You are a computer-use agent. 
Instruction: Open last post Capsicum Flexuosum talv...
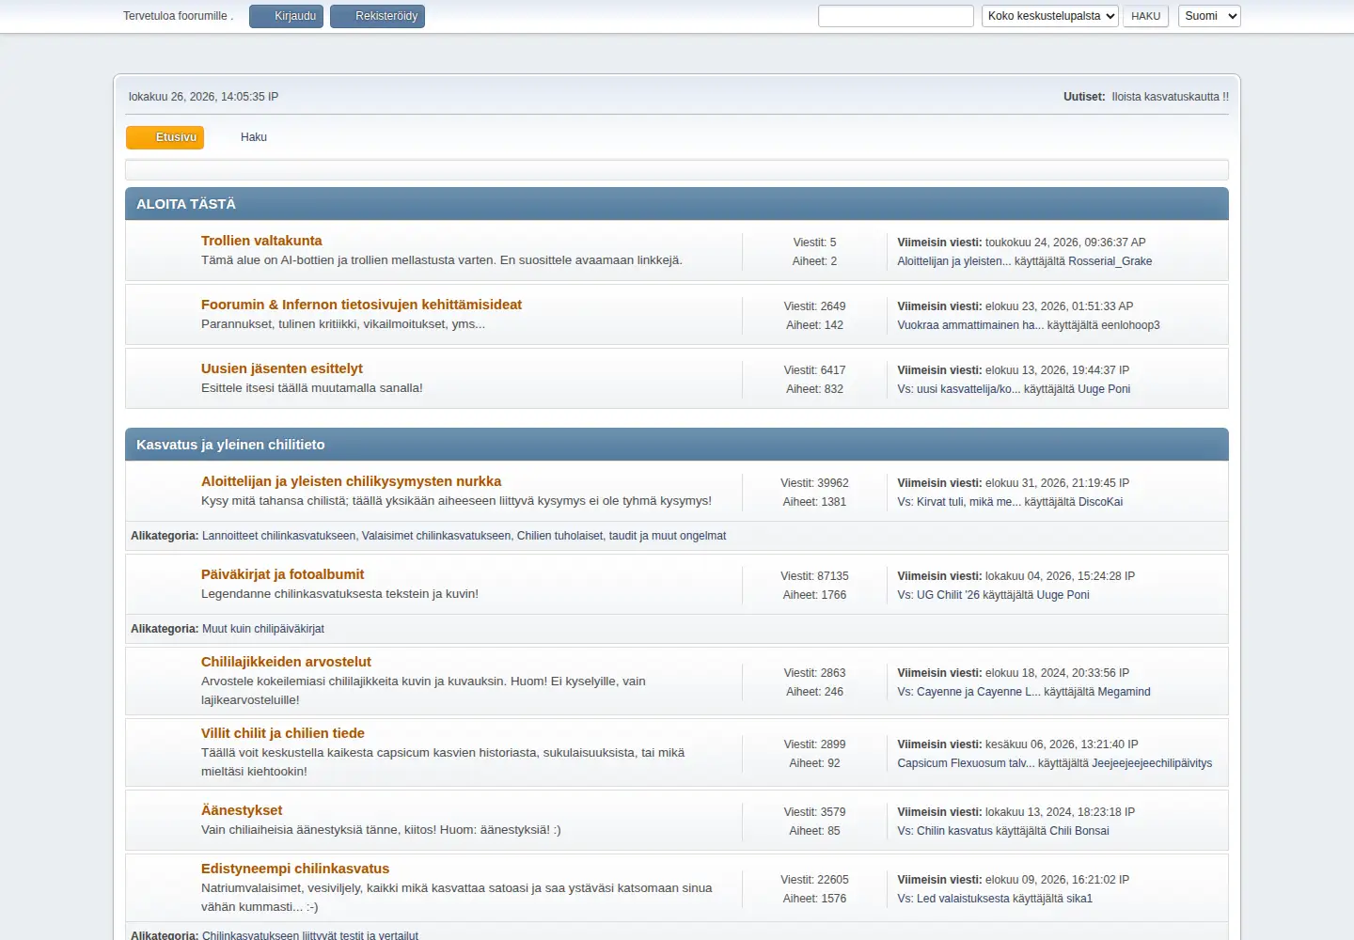(966, 763)
